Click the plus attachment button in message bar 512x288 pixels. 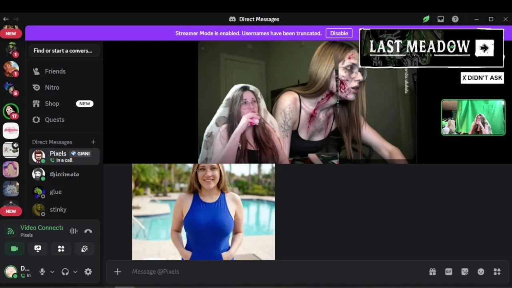tap(118, 272)
